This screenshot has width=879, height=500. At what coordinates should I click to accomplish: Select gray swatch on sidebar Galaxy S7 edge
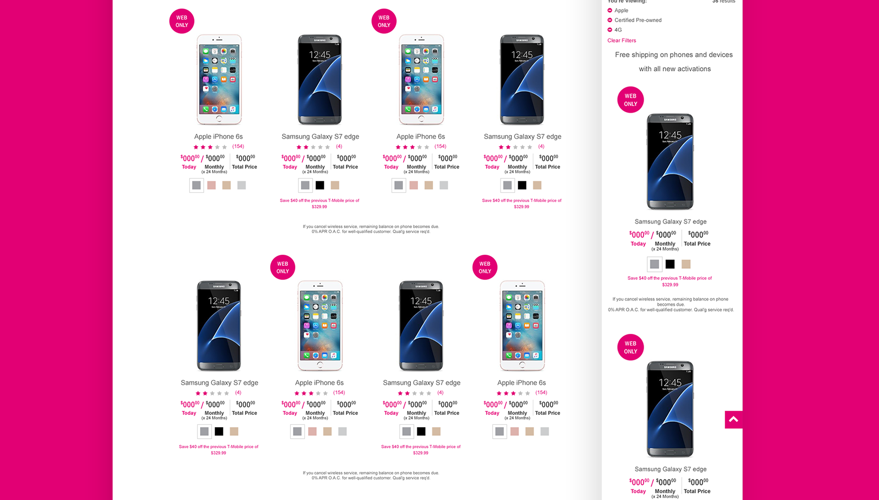click(x=655, y=264)
